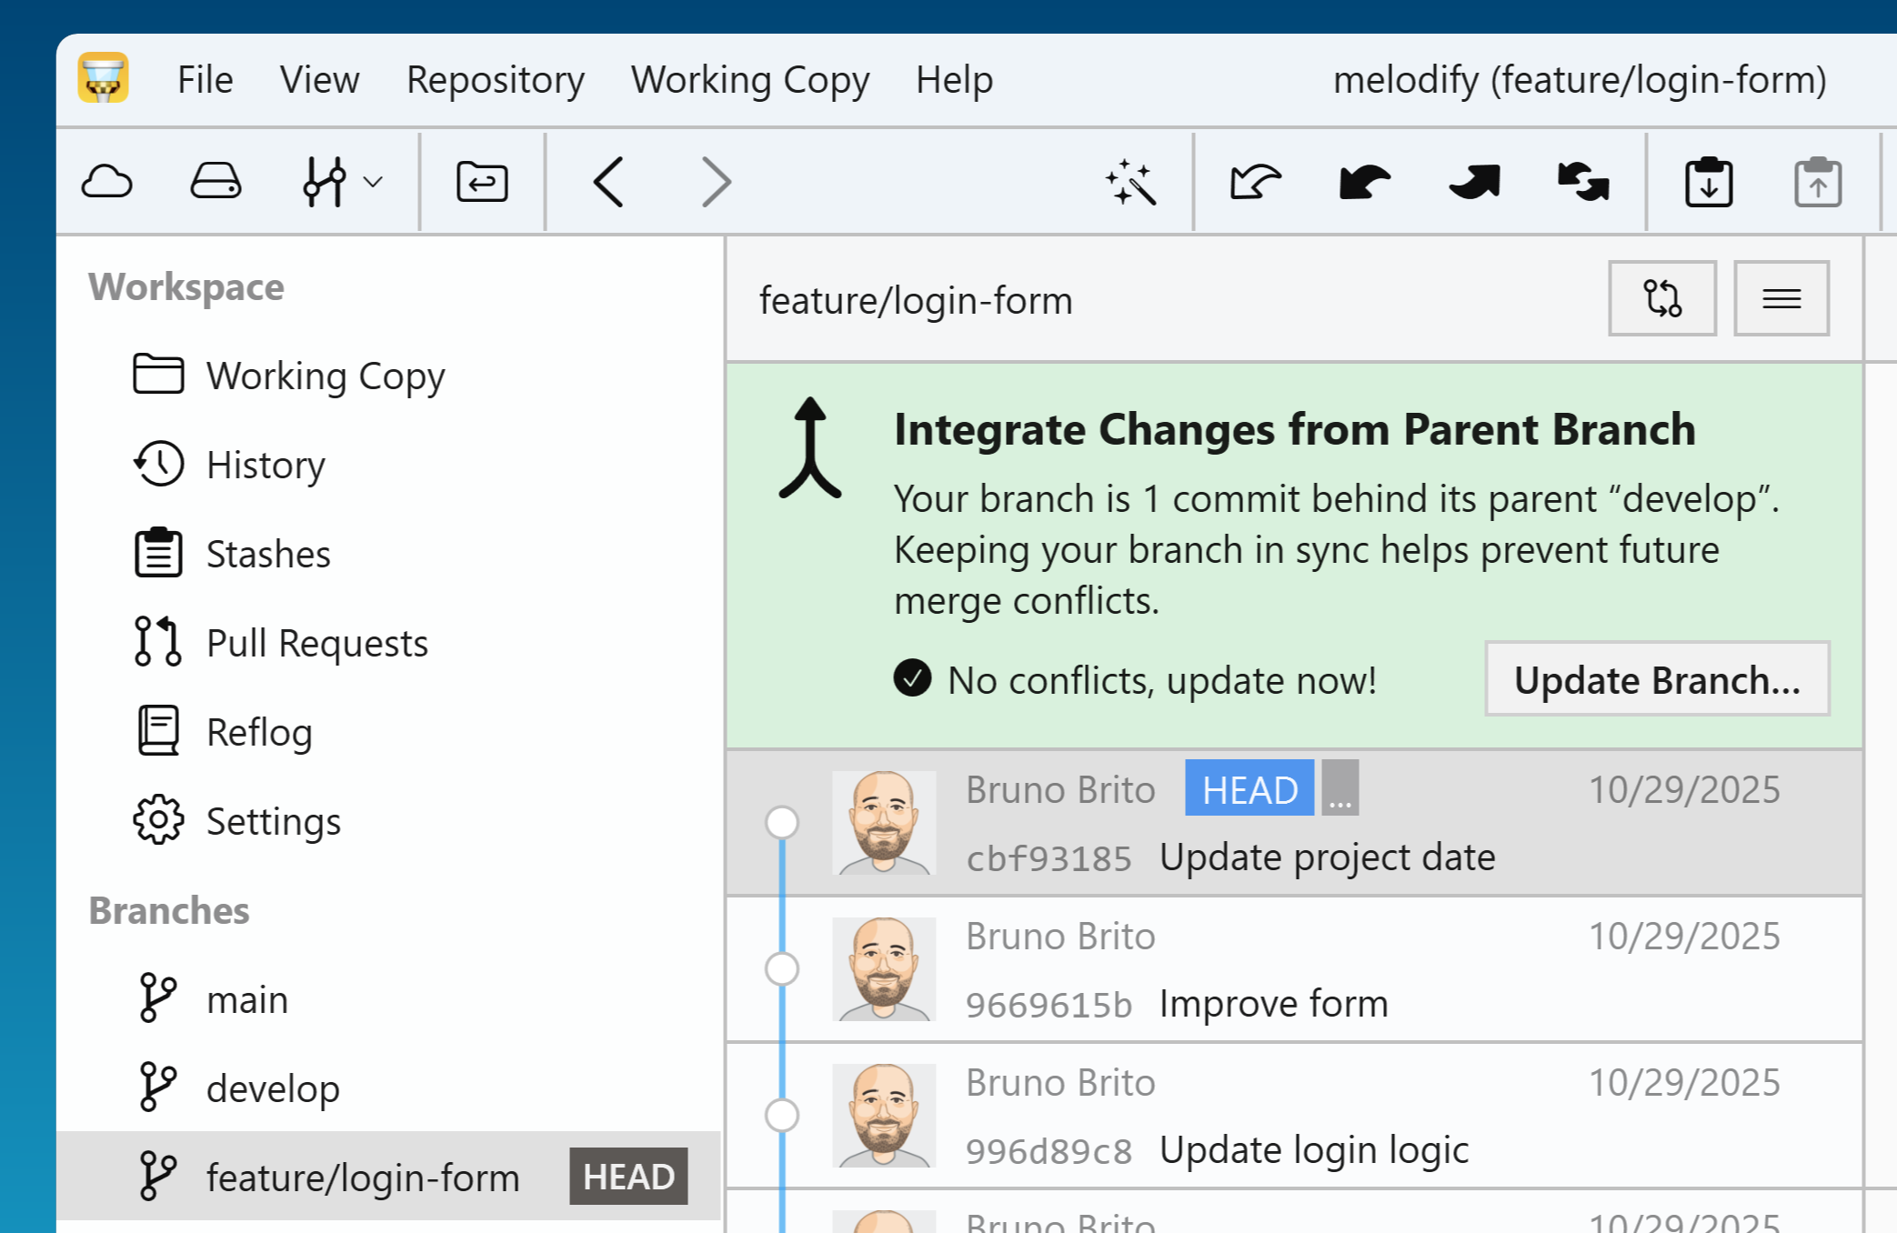Click the magic wand quick actions icon

point(1132,182)
